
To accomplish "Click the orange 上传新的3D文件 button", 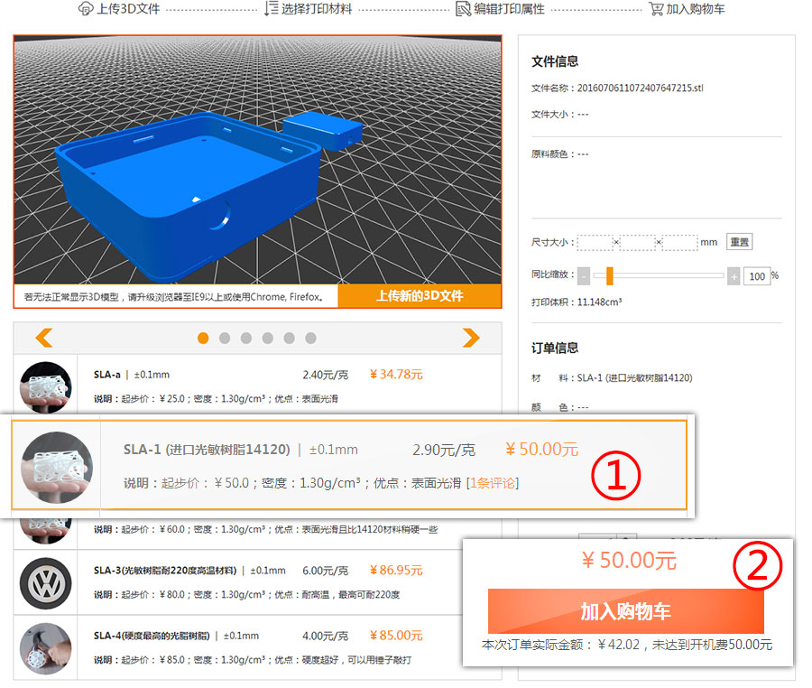I will tap(420, 296).
